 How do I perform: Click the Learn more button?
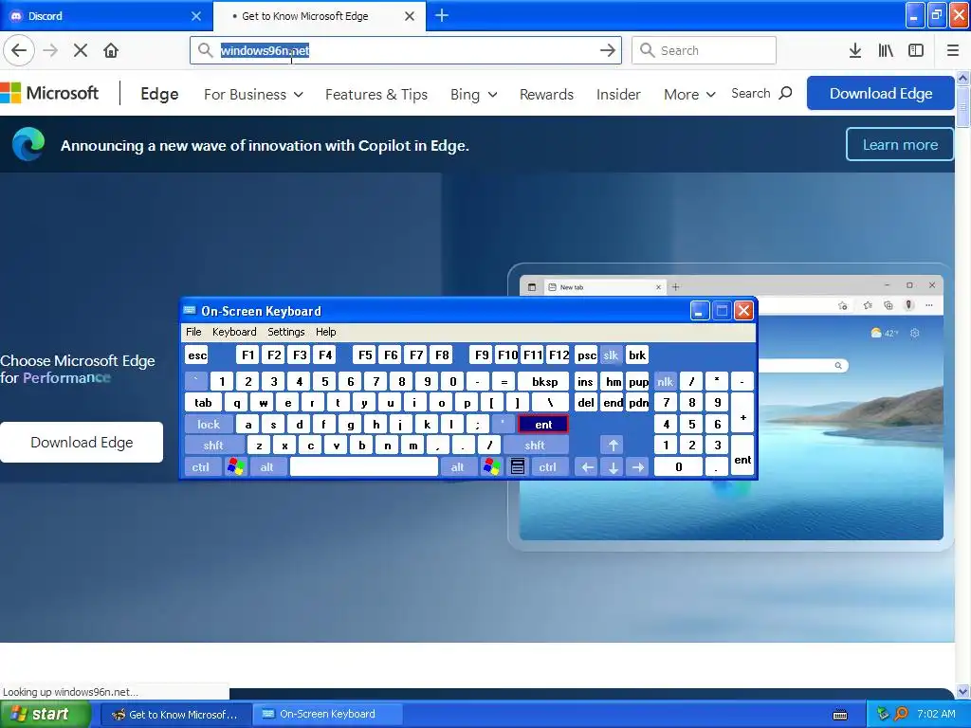click(x=900, y=144)
